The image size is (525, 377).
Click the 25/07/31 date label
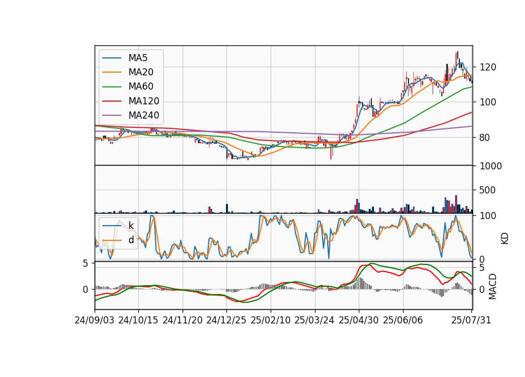(x=471, y=320)
